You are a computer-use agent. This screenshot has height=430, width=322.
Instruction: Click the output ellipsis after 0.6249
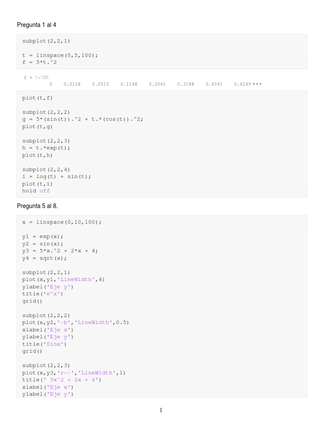257,84
